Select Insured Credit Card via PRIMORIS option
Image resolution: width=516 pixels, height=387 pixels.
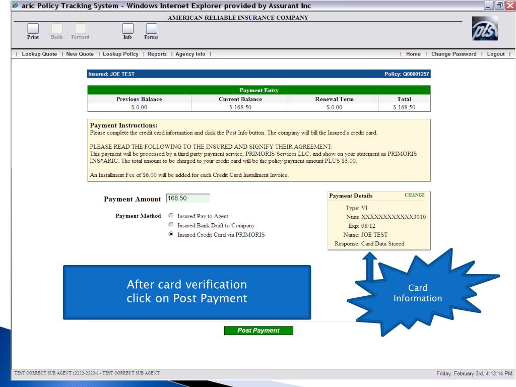coord(171,234)
